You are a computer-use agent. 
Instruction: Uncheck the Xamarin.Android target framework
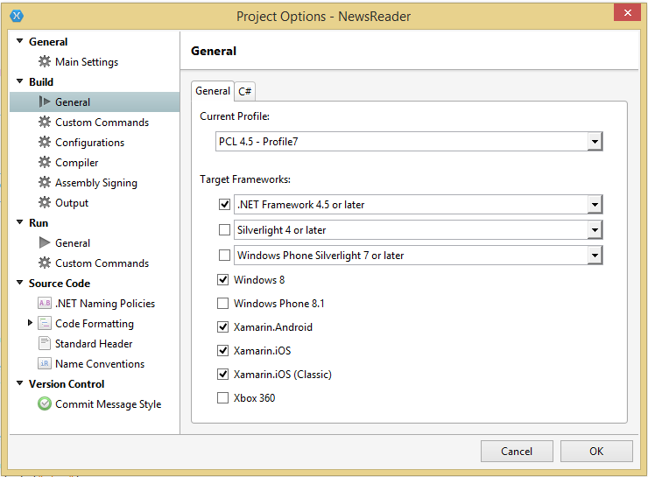coord(223,327)
